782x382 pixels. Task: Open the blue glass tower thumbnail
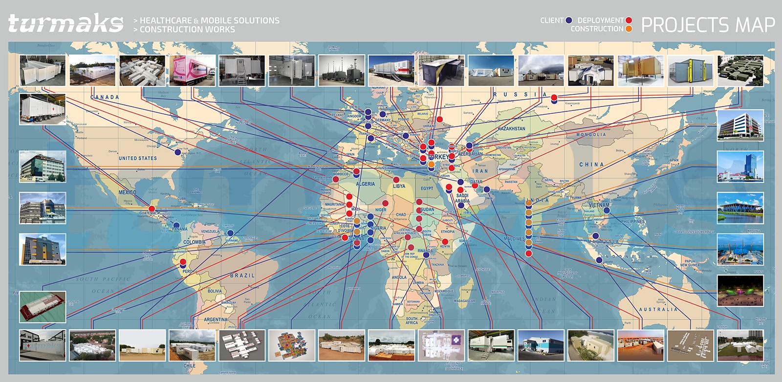740,166
